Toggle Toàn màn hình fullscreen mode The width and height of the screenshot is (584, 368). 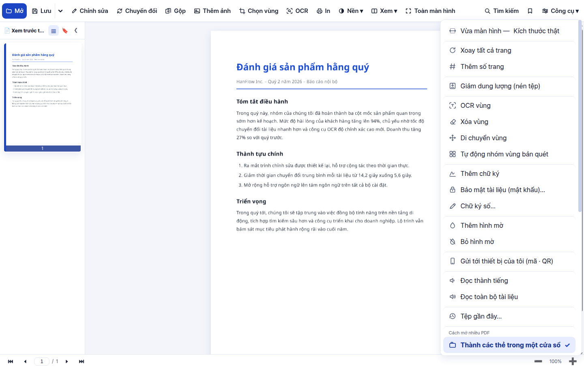point(430,11)
